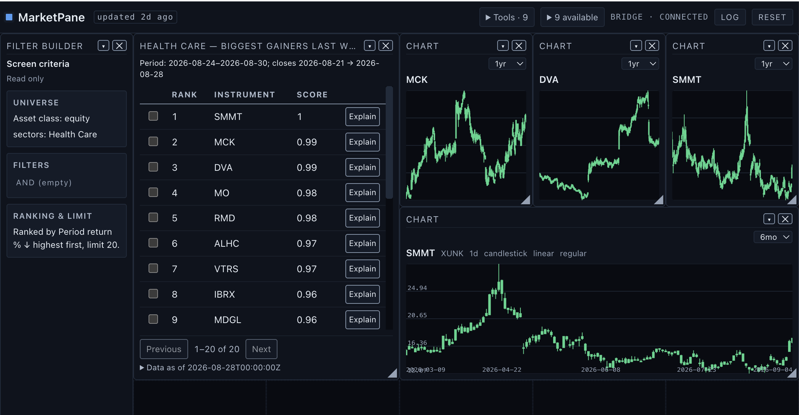The height and width of the screenshot is (415, 799).
Task: Grab the resize handle of MCK chart
Action: (x=526, y=200)
